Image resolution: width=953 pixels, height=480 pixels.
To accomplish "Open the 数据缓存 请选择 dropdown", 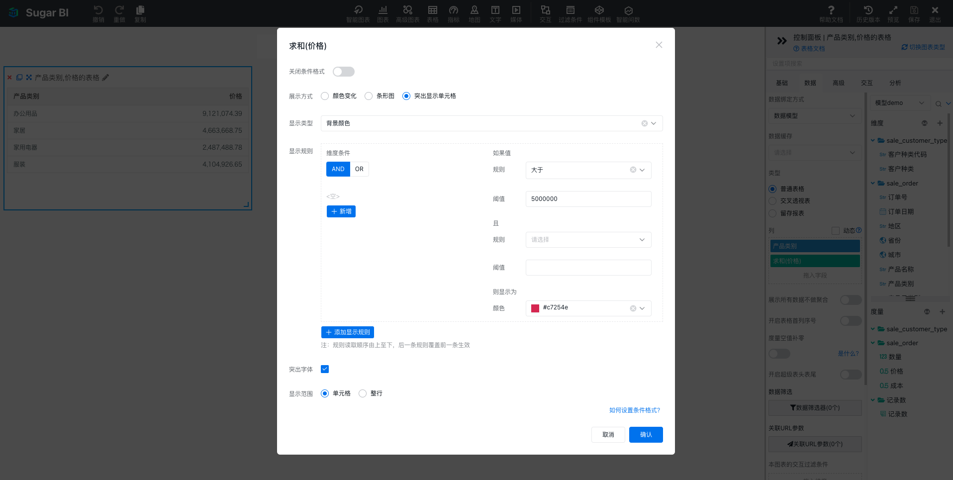I will click(814, 153).
